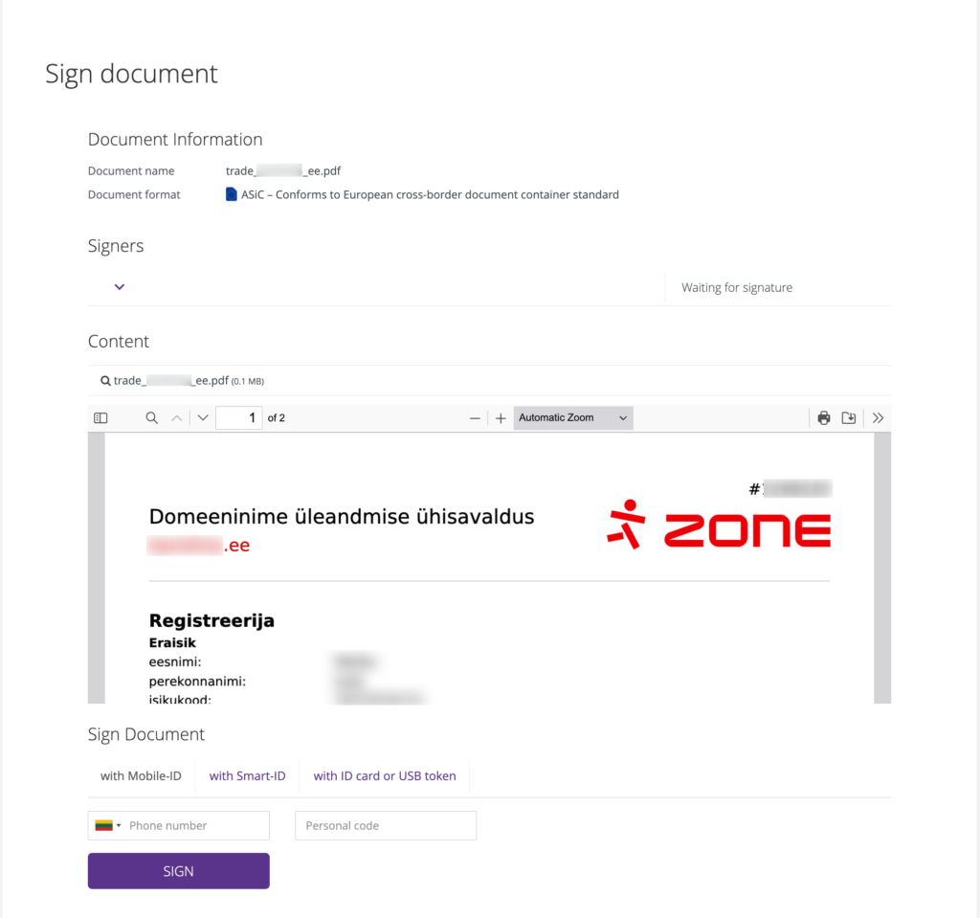The width and height of the screenshot is (980, 918).
Task: Go to next PDF page
Action: (x=203, y=418)
